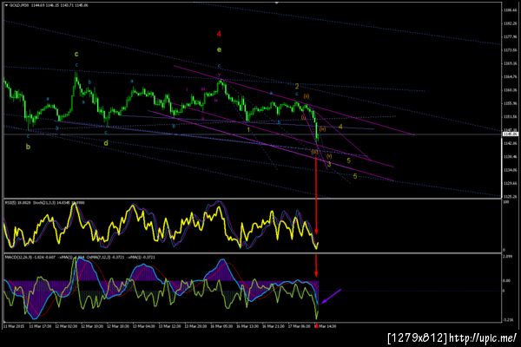
Task: Select the yellow wave label 4 near (iv)
Action: click(340, 127)
